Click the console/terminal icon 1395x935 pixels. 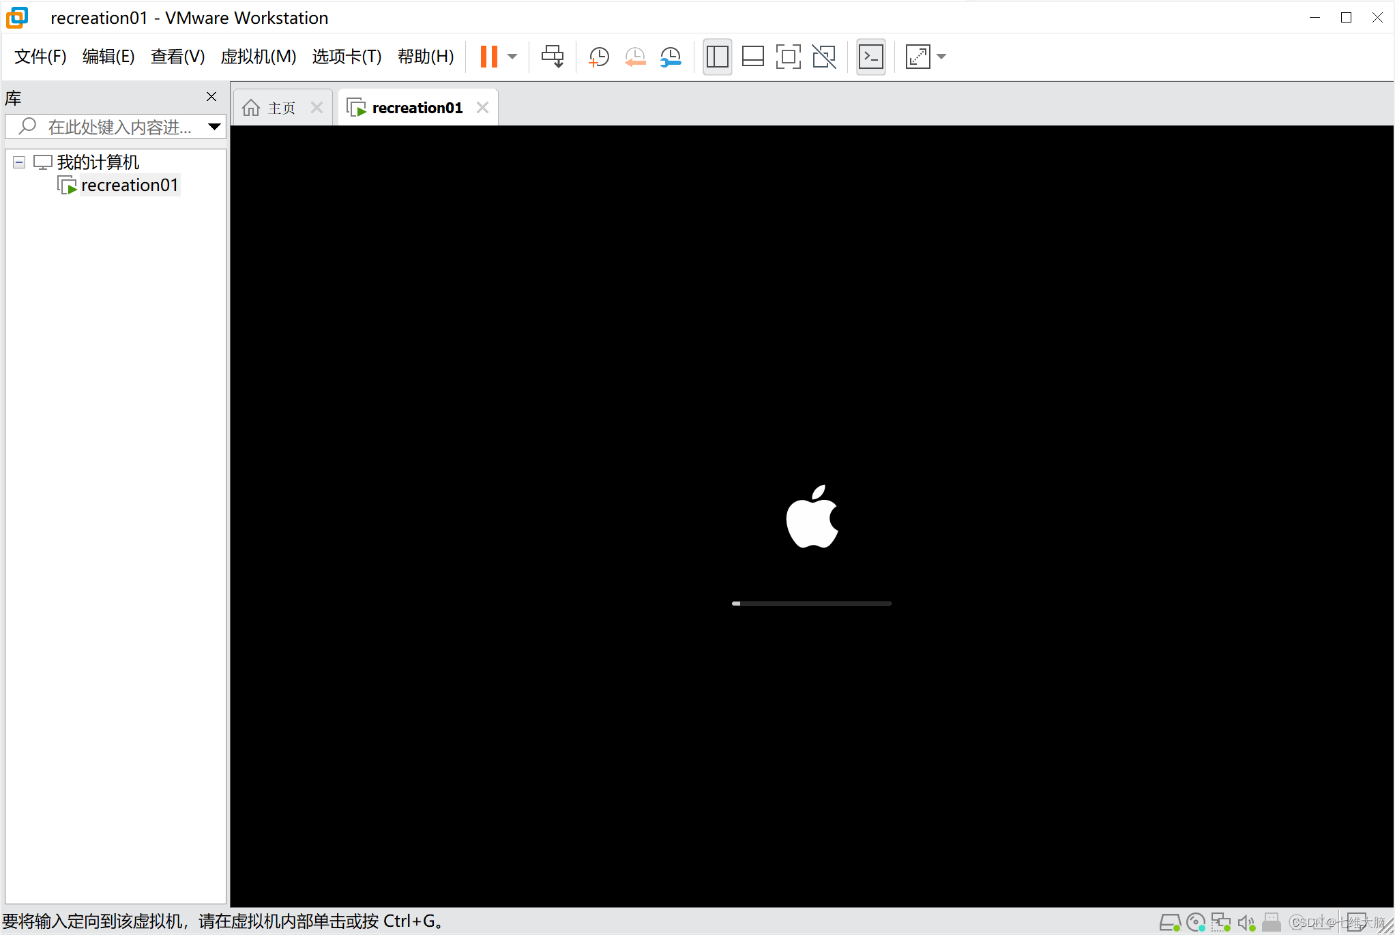coord(870,57)
